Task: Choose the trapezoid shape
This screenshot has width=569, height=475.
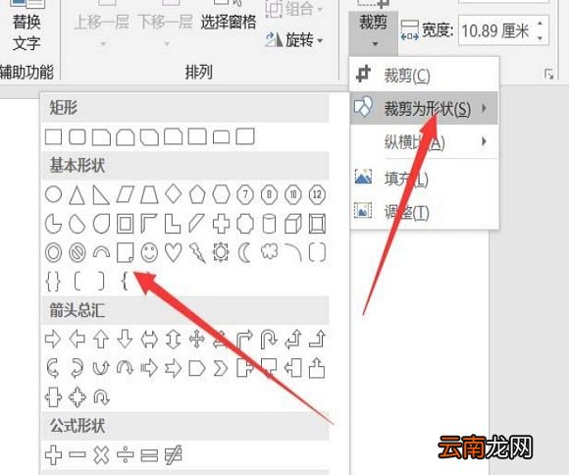Action: click(149, 194)
